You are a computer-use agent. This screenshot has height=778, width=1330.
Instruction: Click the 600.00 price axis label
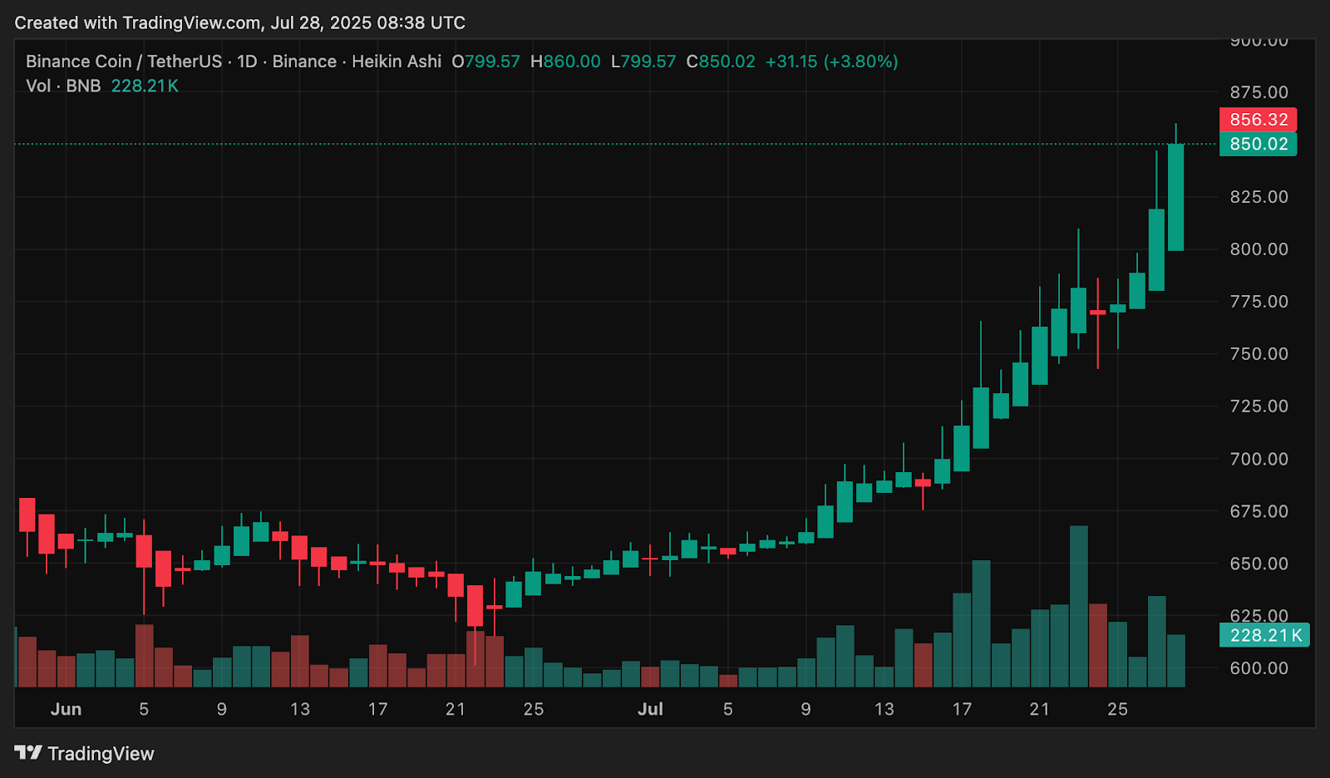tap(1259, 668)
